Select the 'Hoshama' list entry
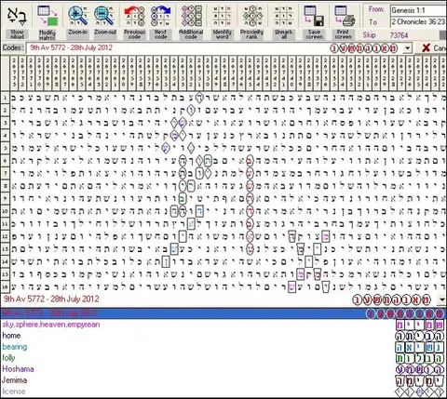This screenshot has height=399, width=447. pos(18,369)
